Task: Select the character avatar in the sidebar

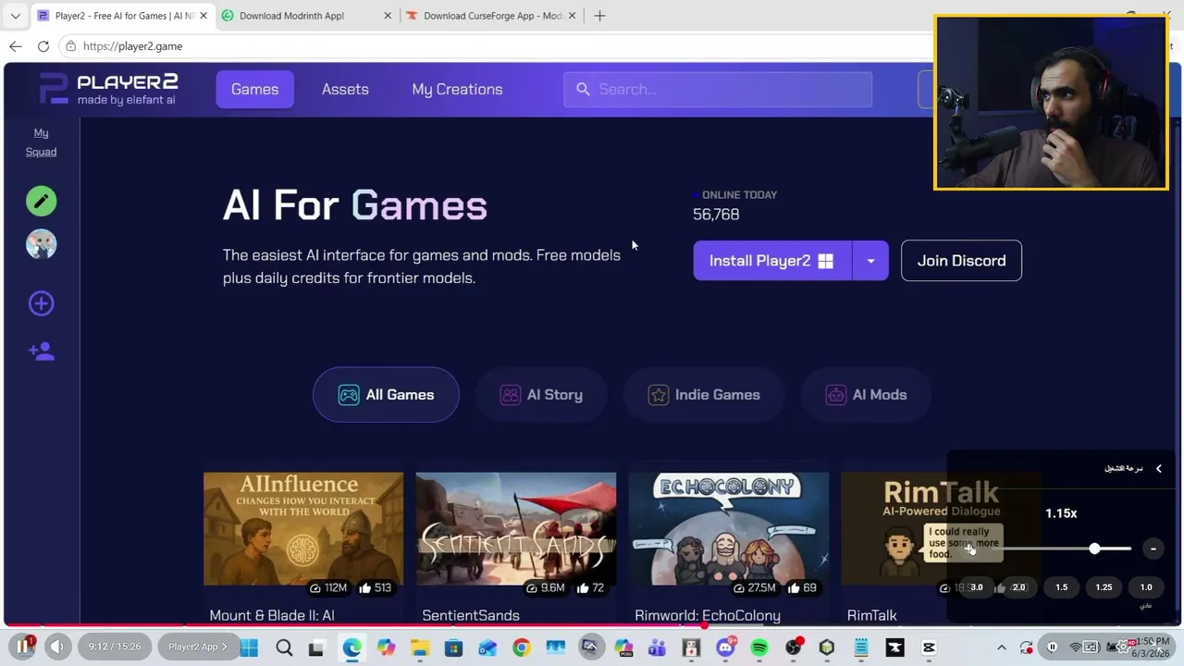Action: [41, 244]
